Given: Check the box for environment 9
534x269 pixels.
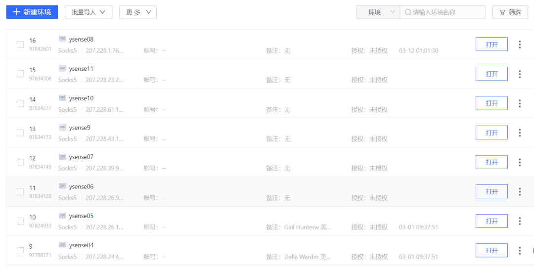Looking at the screenshot, I should (20, 251).
